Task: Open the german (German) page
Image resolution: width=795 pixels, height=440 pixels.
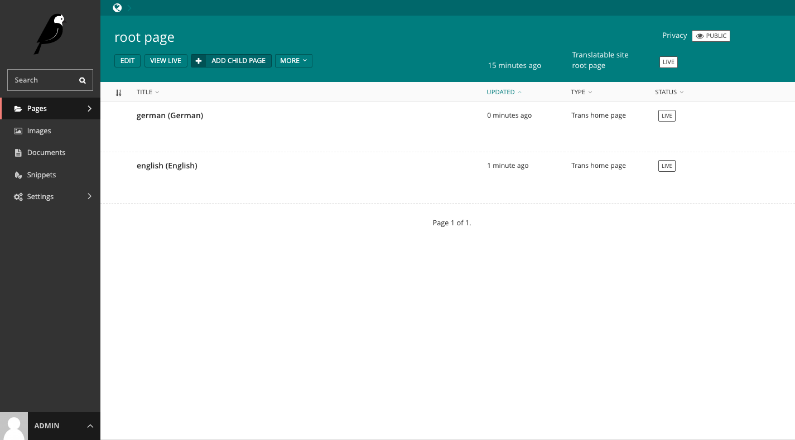Action: click(170, 115)
